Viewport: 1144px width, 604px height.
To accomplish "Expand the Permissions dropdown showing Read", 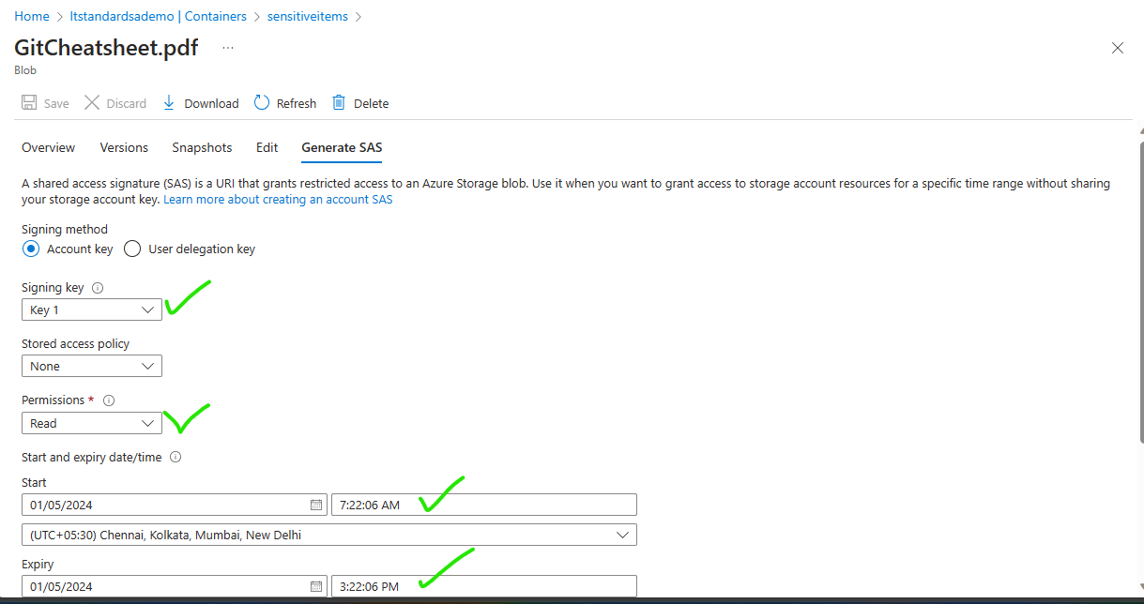I will [92, 423].
